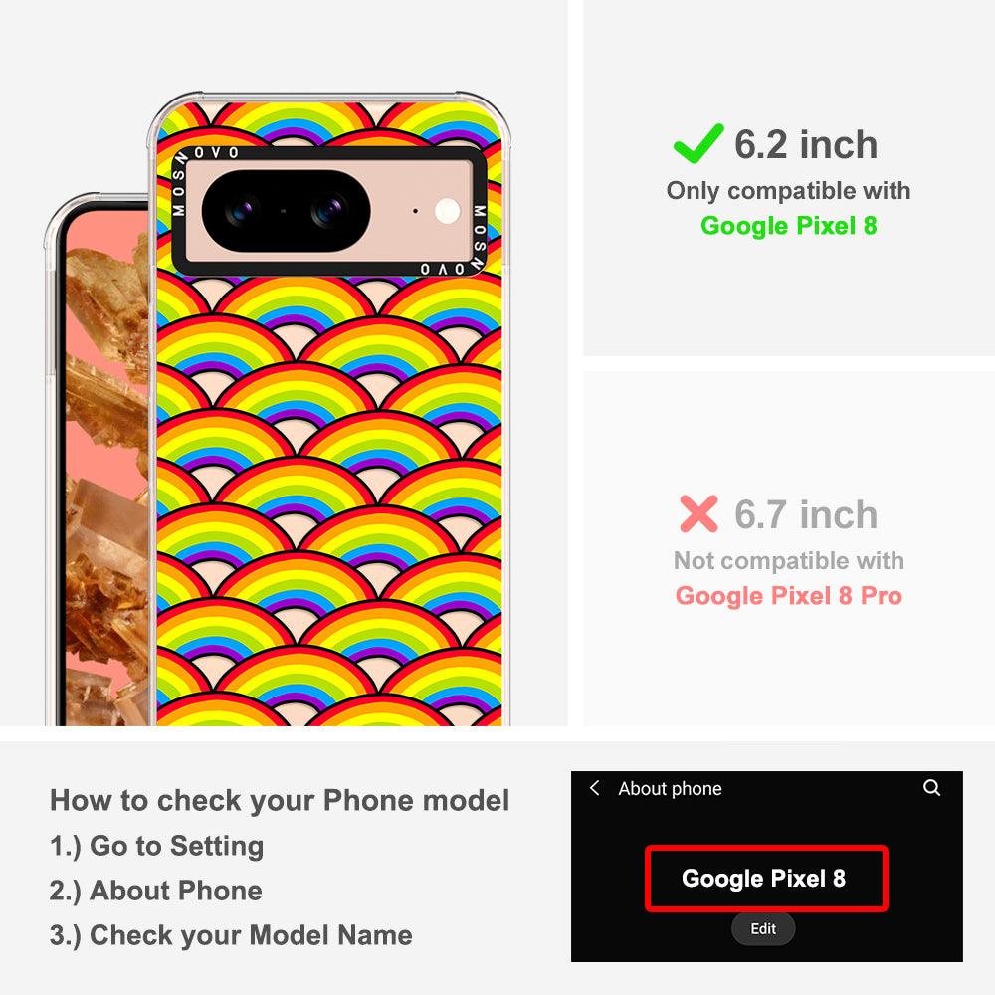Click the green Google Pixel 8 text
The width and height of the screenshot is (995, 995).
click(789, 225)
